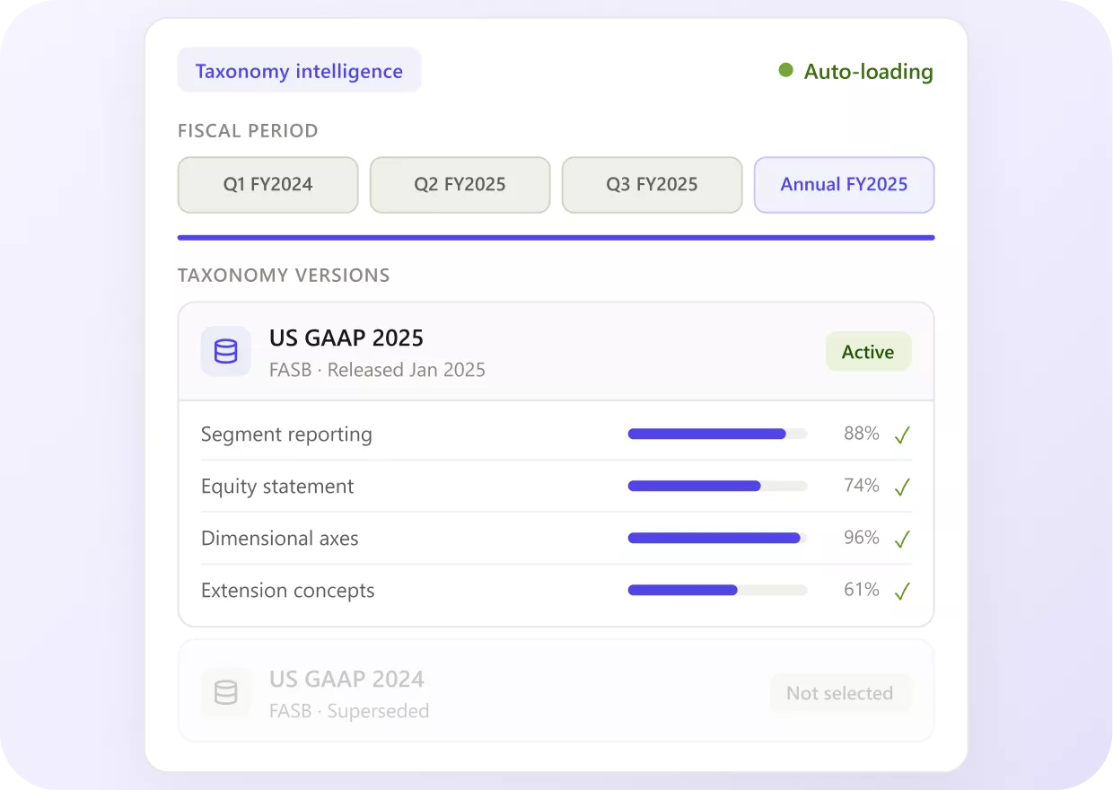The width and height of the screenshot is (1113, 790).
Task: Click the Auto-loading status label
Action: coord(868,71)
